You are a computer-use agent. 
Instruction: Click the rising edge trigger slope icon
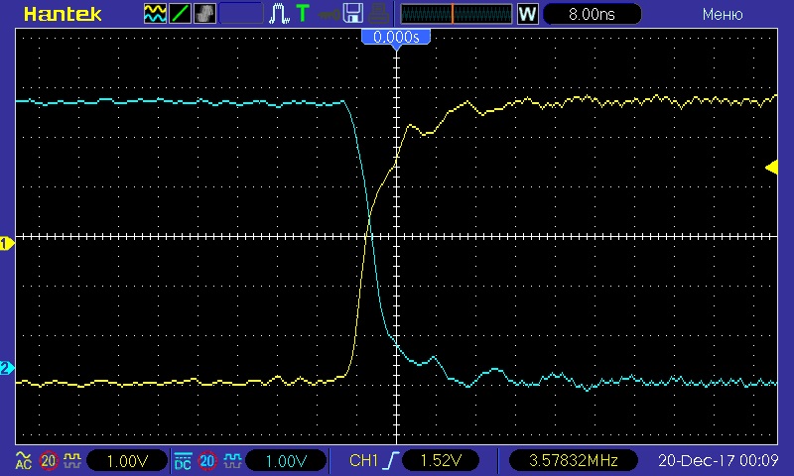tap(391, 460)
